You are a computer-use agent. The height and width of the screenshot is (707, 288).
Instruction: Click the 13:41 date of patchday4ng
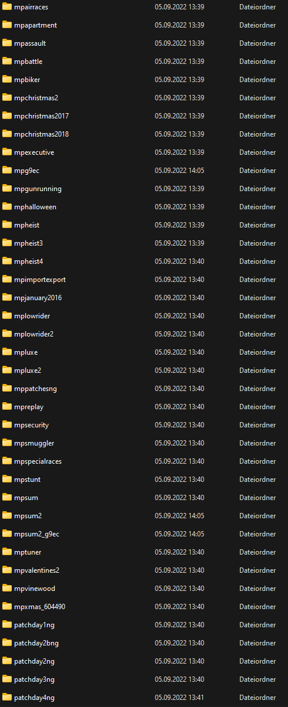click(x=195, y=698)
